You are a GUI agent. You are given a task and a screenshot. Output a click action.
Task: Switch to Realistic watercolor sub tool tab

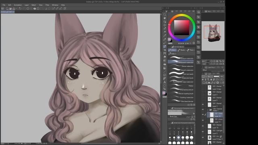[181, 50]
